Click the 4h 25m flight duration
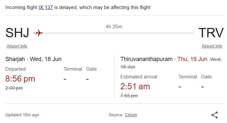The image size is (227, 123). pyautogui.click(x=114, y=27)
